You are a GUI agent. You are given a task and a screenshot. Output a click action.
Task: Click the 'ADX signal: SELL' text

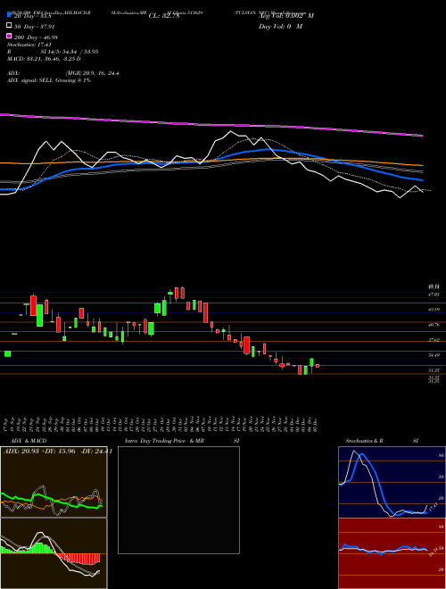coord(30,80)
